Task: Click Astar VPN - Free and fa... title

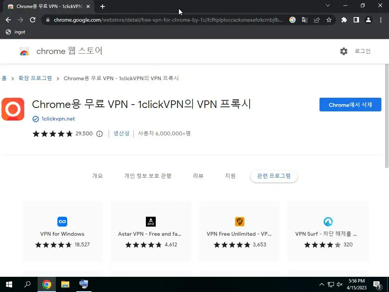Action: click(x=150, y=234)
